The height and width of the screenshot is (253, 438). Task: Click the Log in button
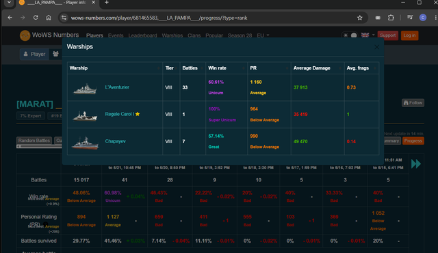point(409,35)
